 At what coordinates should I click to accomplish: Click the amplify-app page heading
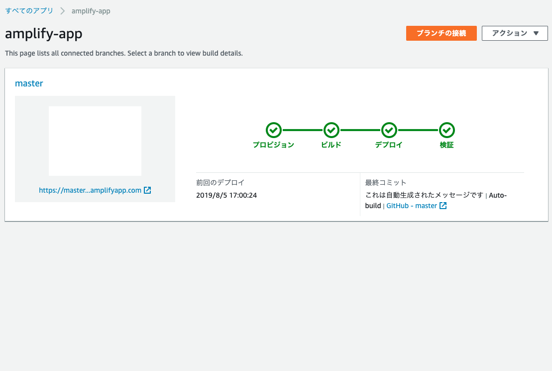click(44, 34)
